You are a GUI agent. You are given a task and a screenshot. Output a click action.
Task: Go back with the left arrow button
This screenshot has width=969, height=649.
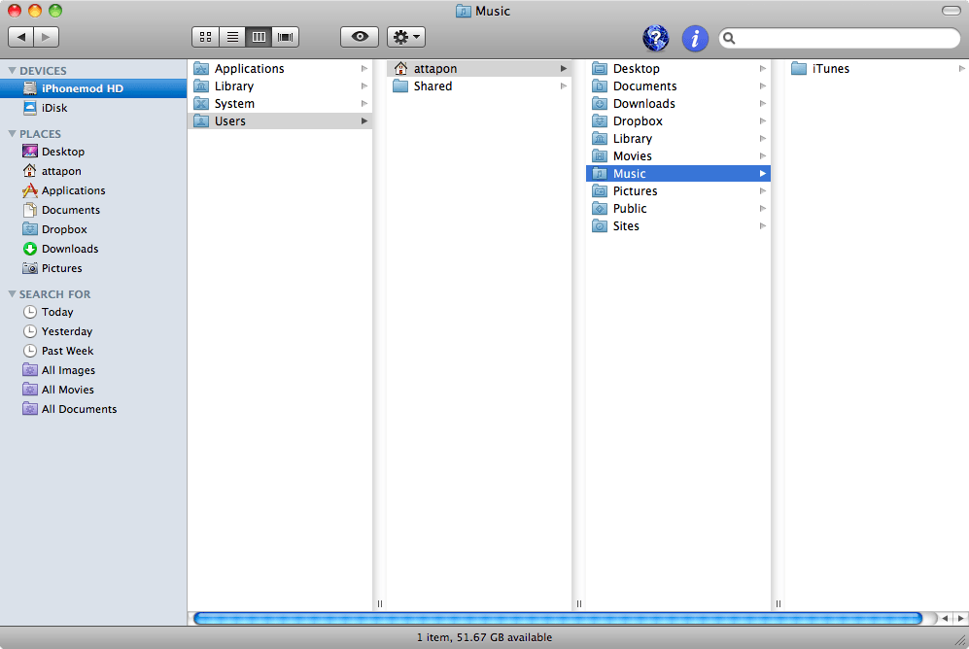tap(21, 37)
